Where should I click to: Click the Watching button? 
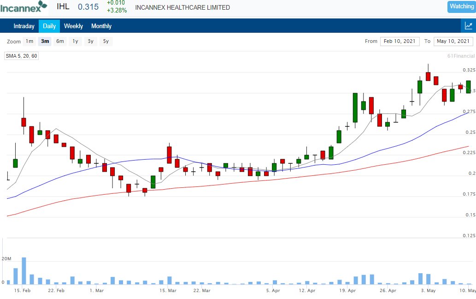[461, 6]
